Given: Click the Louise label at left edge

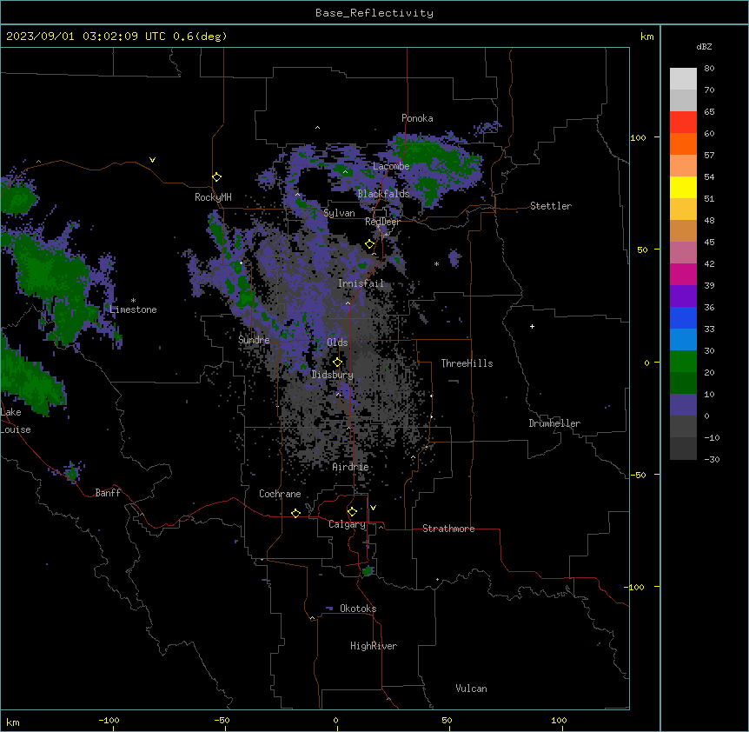Looking at the screenshot, I should click(16, 429).
